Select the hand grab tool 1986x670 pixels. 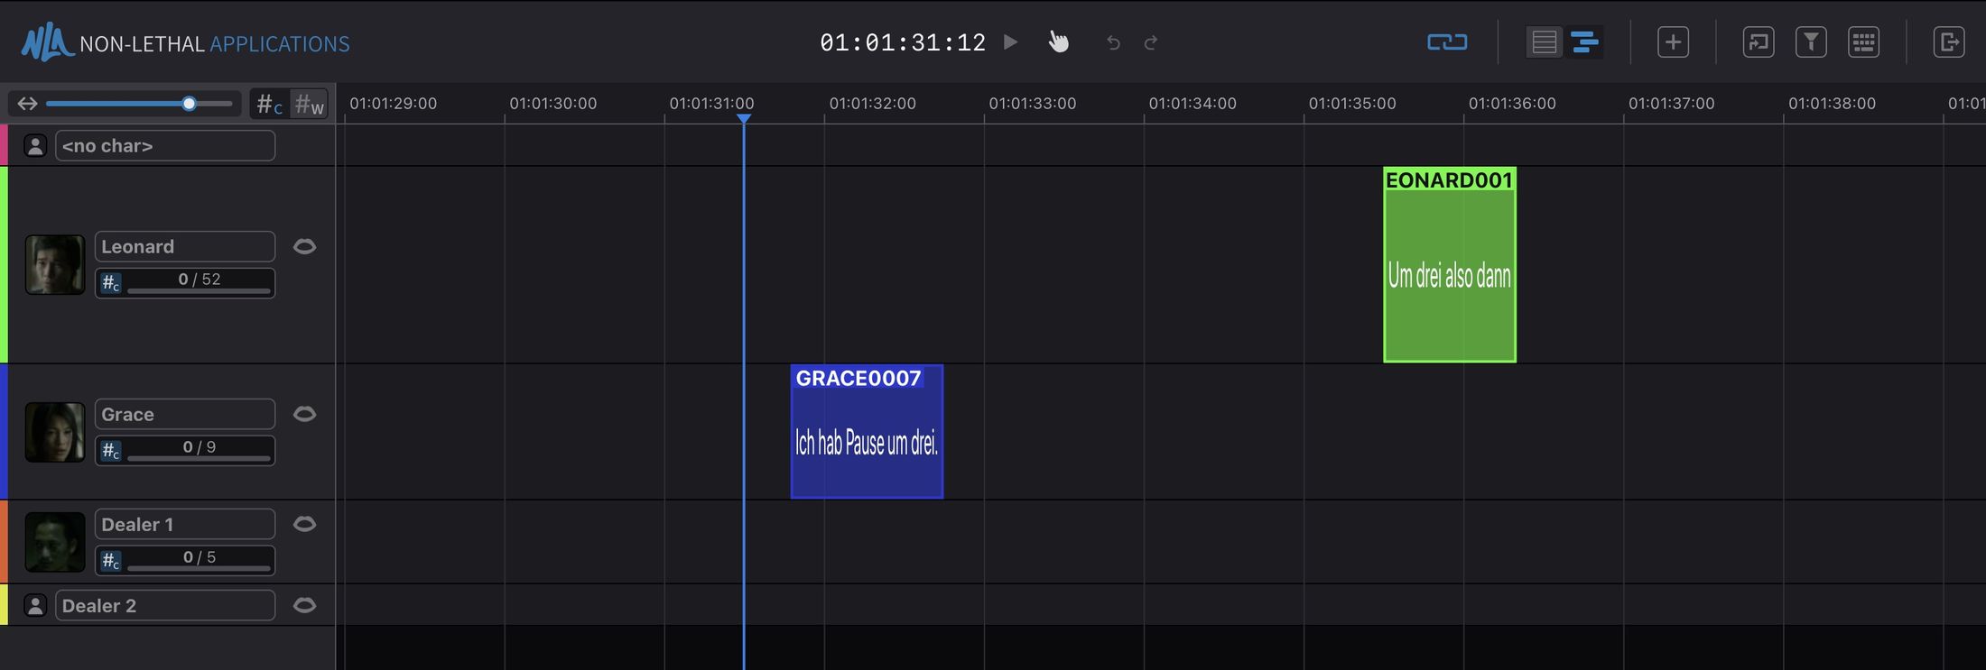coord(1058,42)
